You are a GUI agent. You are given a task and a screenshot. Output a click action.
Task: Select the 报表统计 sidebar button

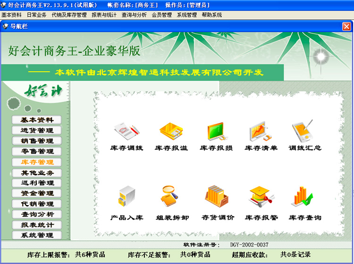[37, 225]
